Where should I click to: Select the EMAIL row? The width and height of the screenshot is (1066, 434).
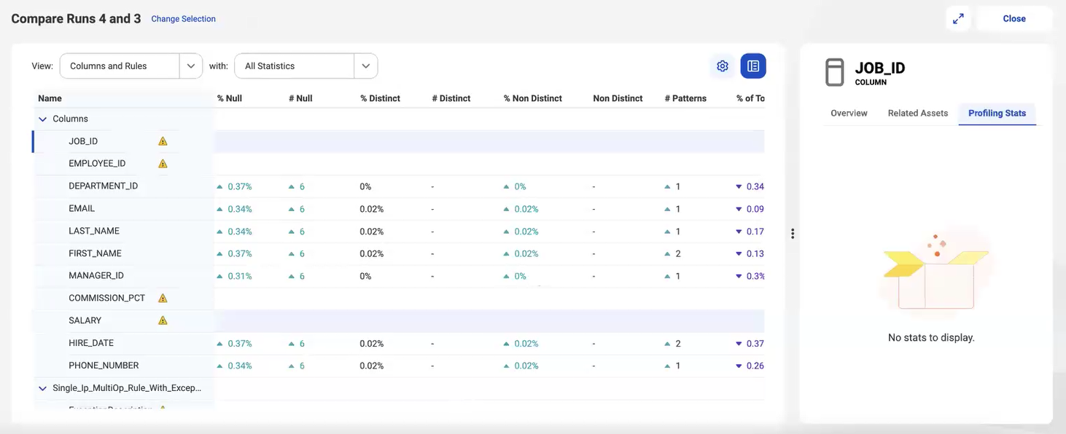pos(399,209)
